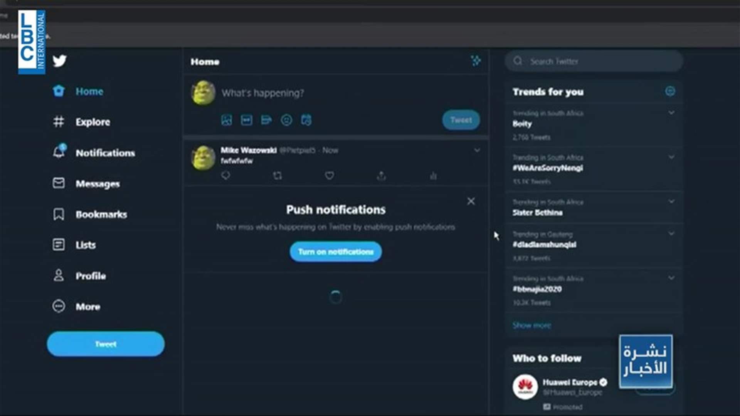Click the compose box Tweet button
The image size is (740, 416).
pos(461,120)
